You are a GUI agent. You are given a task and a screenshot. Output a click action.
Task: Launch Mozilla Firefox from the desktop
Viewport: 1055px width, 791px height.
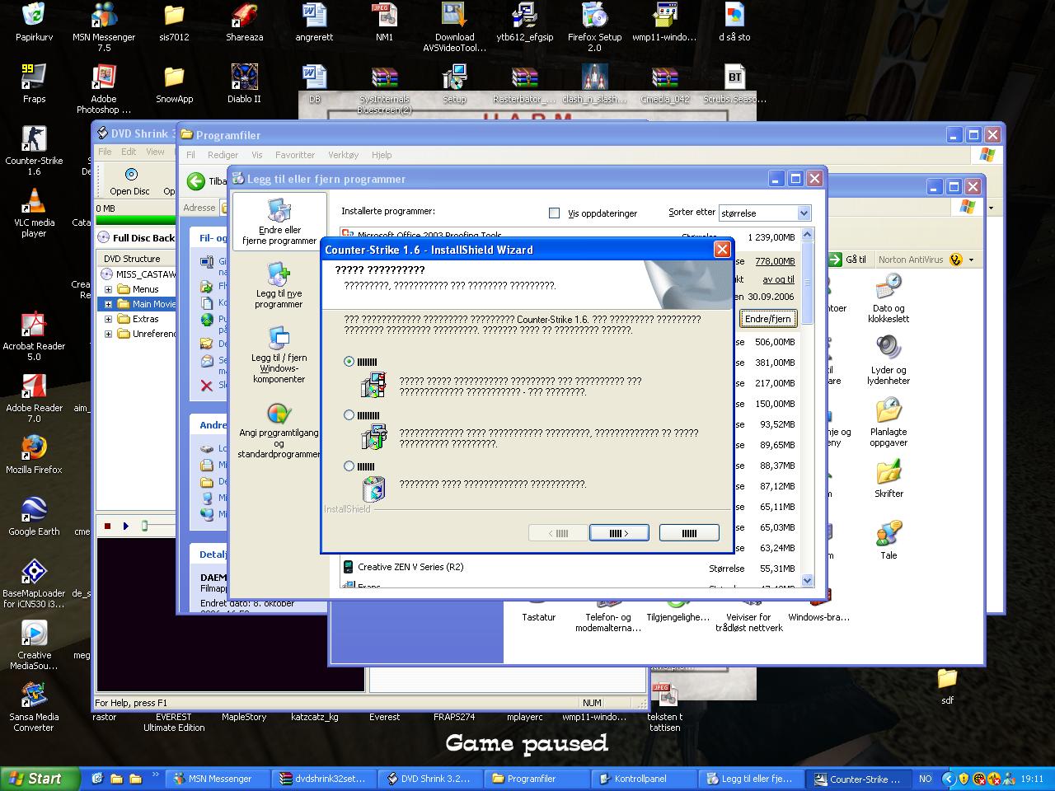(34, 454)
